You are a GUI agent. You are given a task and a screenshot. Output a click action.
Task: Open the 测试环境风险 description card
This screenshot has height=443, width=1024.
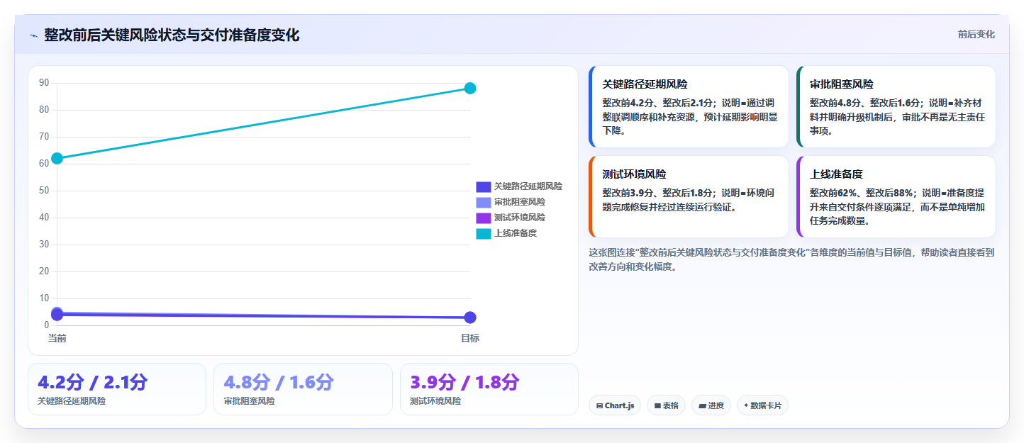pos(689,196)
